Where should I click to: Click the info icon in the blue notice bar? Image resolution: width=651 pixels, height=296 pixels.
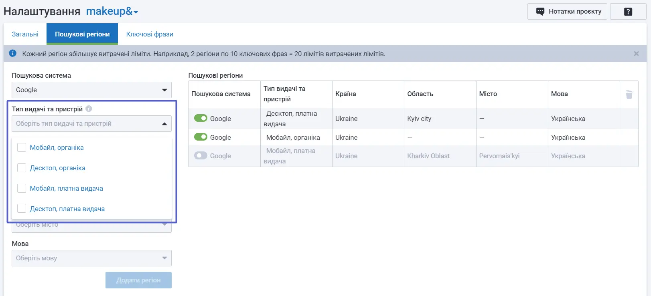pos(13,53)
